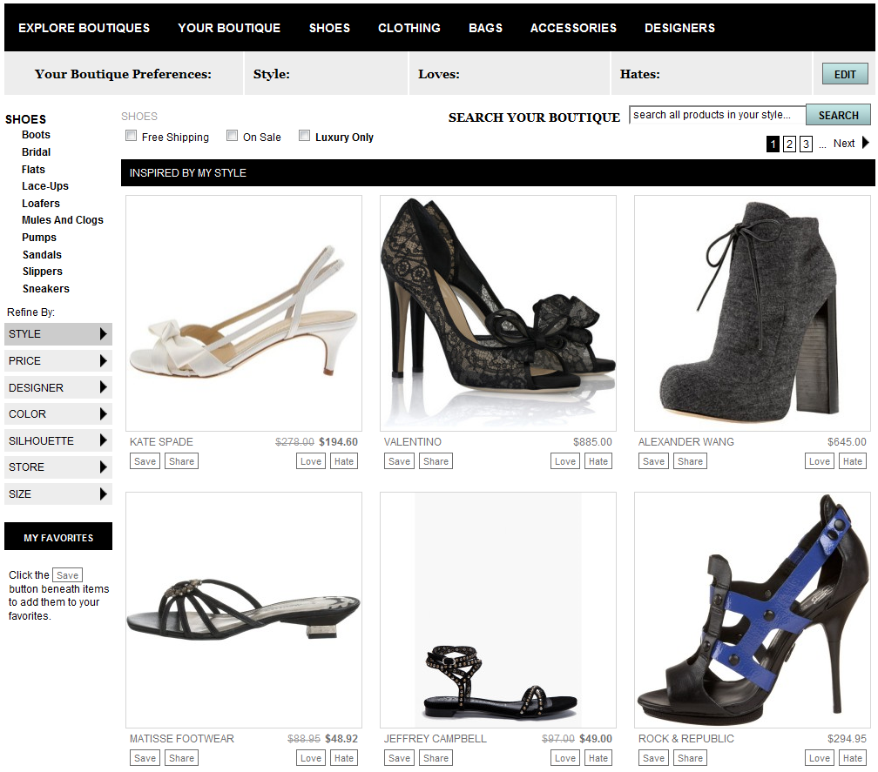Open the Color refine filter
The width and height of the screenshot is (878, 772).
(x=58, y=414)
